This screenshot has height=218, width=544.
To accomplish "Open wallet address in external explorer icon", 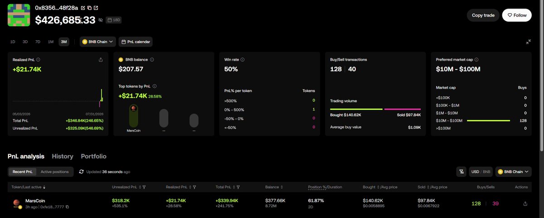I will pyautogui.click(x=96, y=8).
